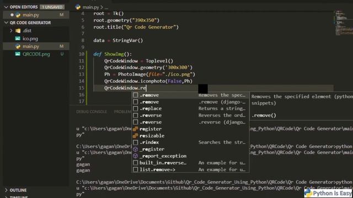Click method icon beside register suggestion

[135, 129]
